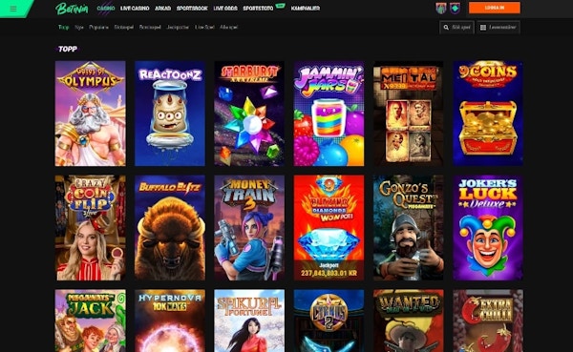Select the Casino main menu item
The width and height of the screenshot is (573, 352).
point(106,8)
